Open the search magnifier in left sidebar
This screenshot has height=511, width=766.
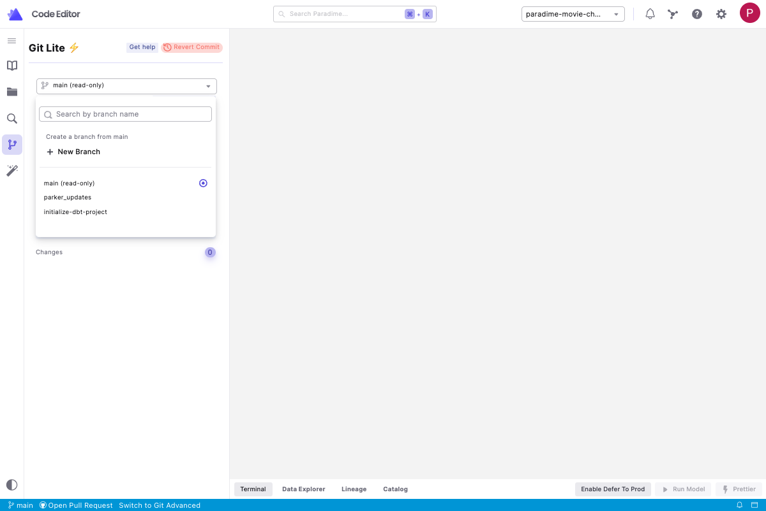coord(11,119)
